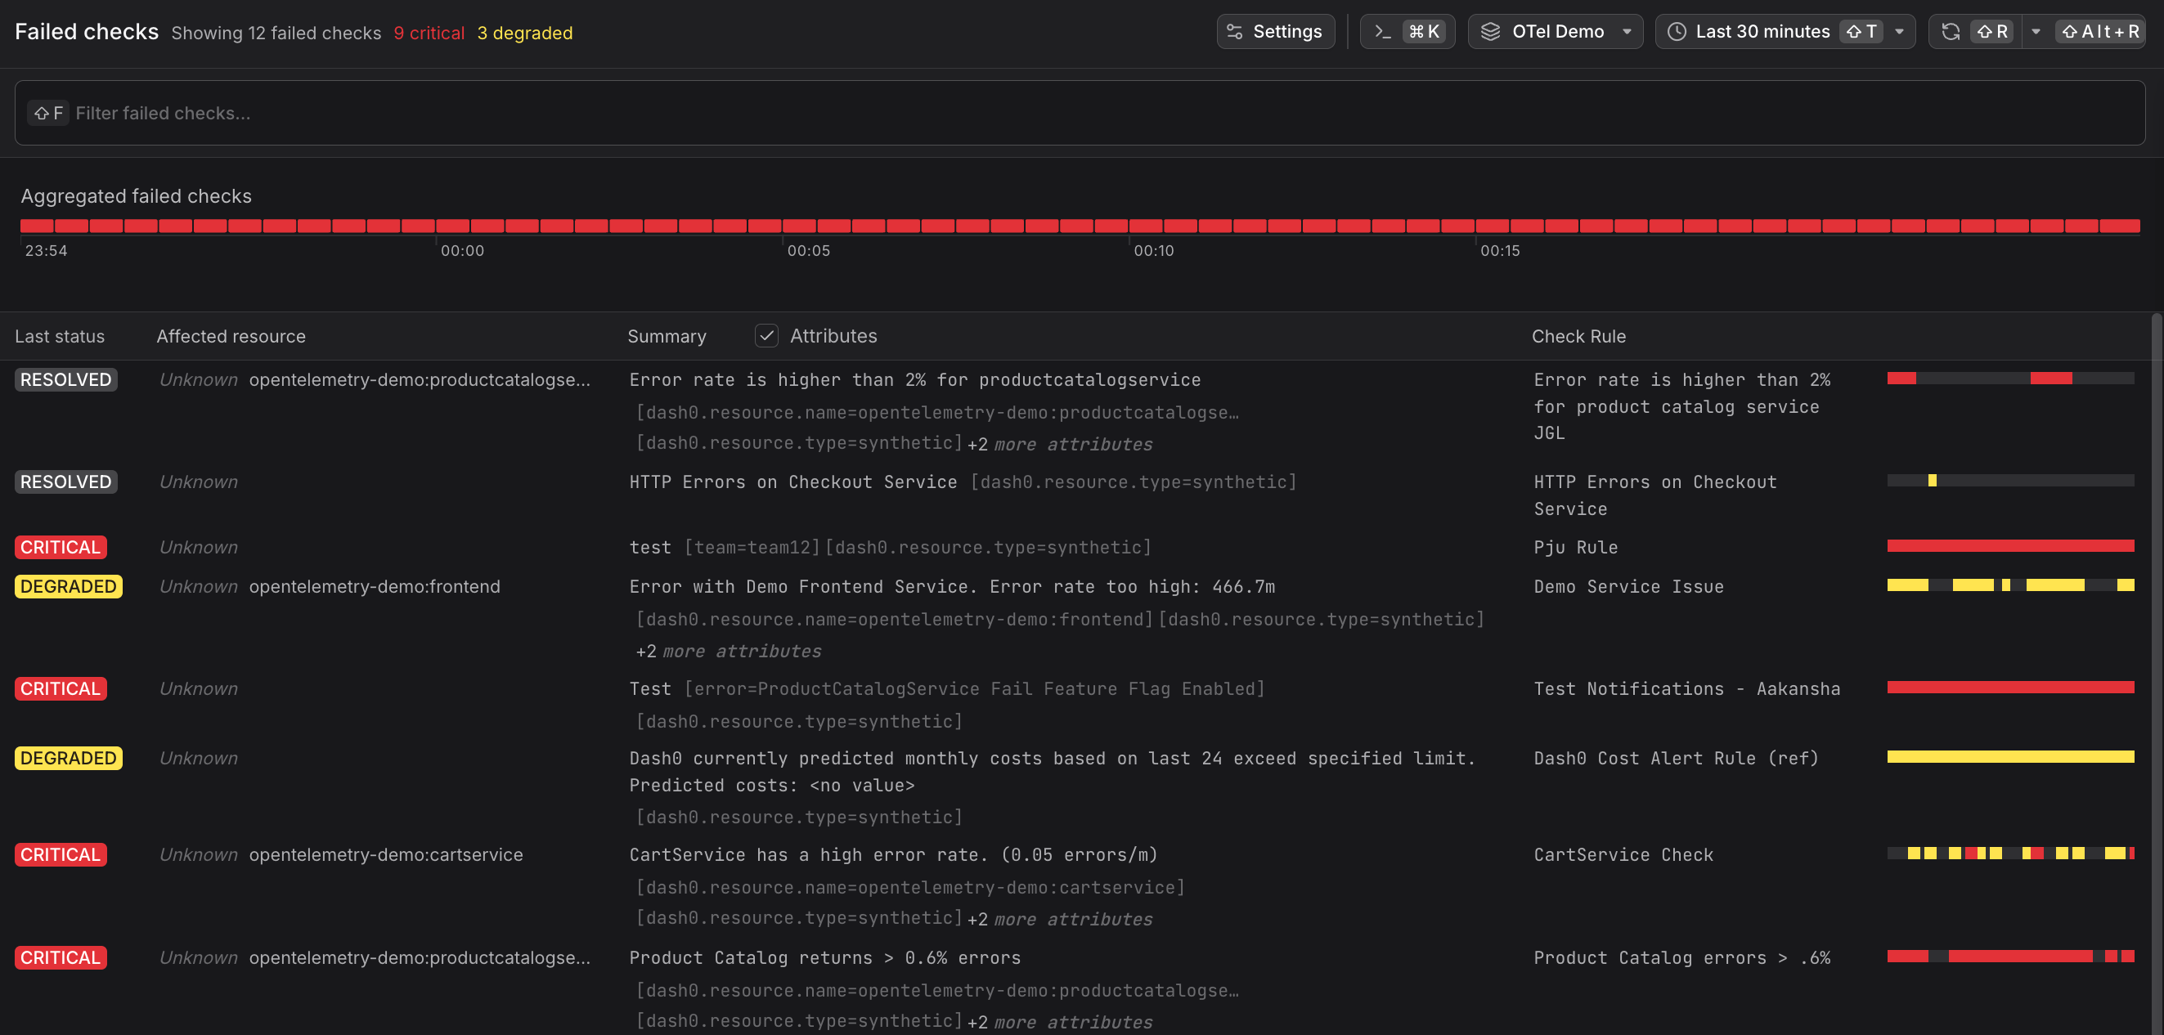2164x1035 pixels.
Task: Click Demo Service Issue check rule name
Action: [1629, 587]
